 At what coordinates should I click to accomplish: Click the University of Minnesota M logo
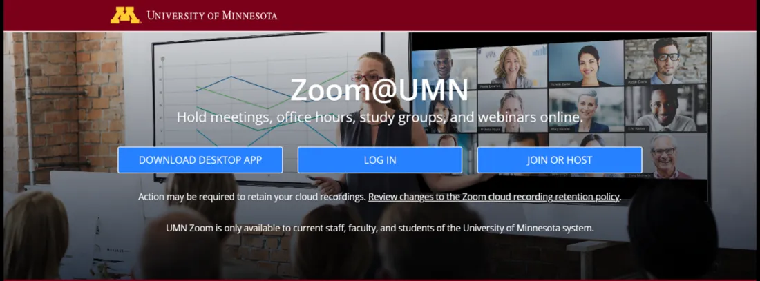coord(126,15)
